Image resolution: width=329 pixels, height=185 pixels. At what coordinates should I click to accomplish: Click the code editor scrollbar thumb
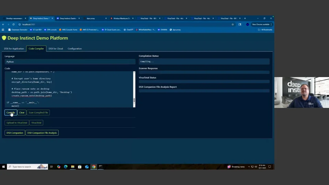[134, 100]
